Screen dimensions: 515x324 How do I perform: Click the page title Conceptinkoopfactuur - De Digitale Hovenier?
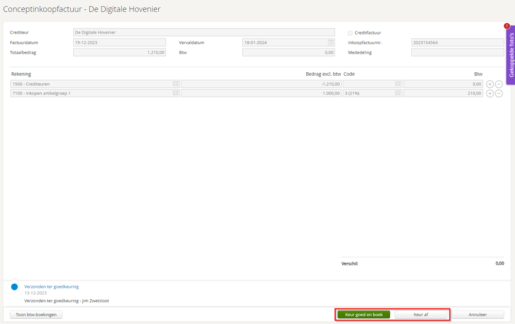click(x=82, y=9)
